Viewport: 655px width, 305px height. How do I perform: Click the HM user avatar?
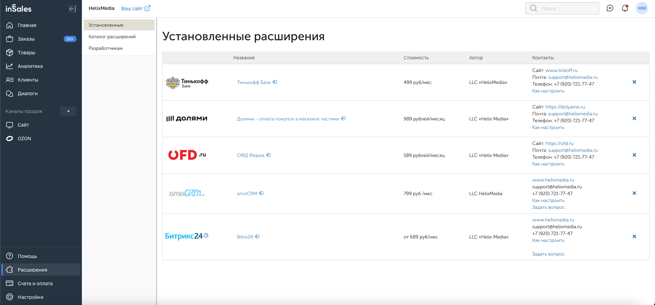pos(642,8)
